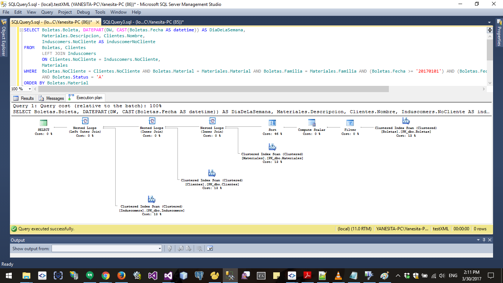Click Find Message in Code in Output toolbar
Viewport: 503px width, 283px height.
[169, 249]
